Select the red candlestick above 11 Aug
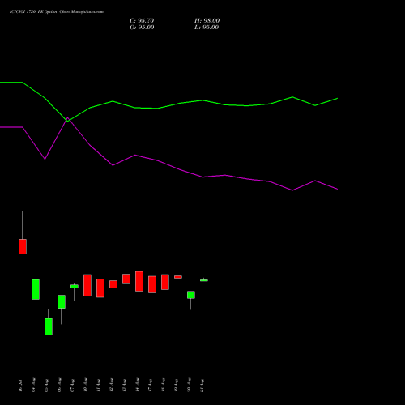Image resolution: width=405 pixels, height=405 pixels. [x=100, y=288]
